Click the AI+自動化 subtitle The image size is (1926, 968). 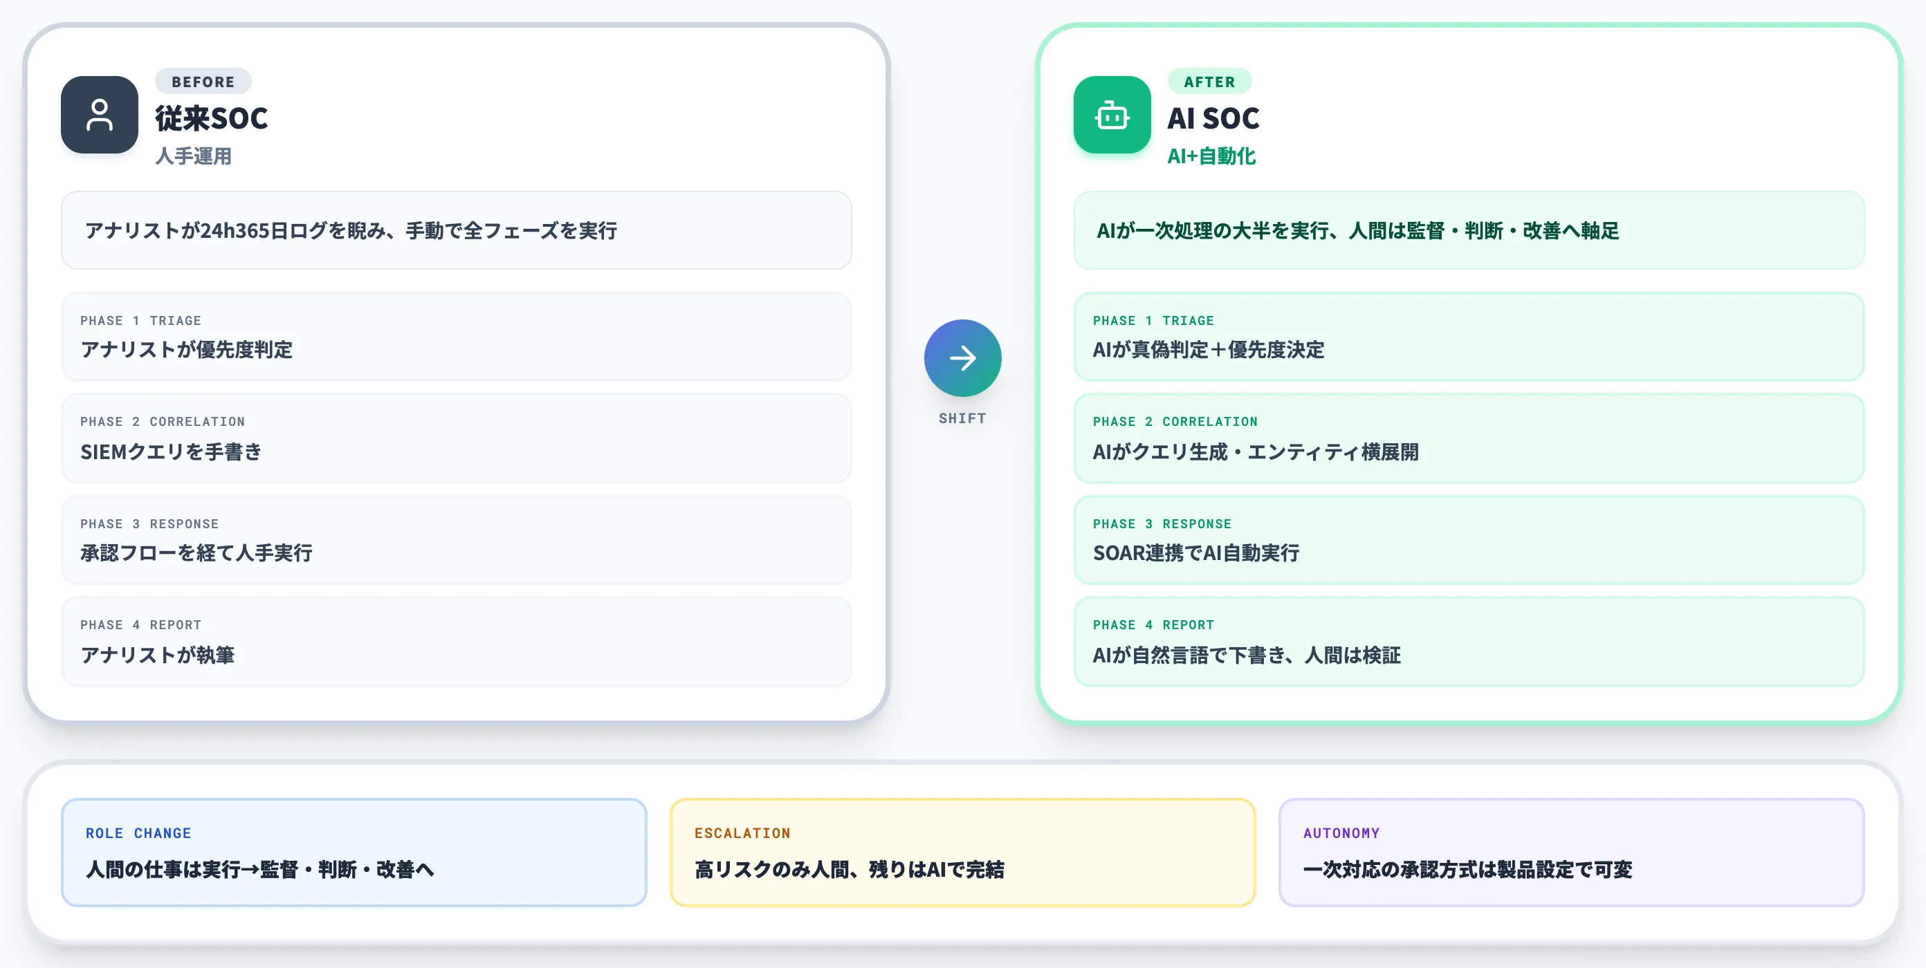[x=1211, y=156]
